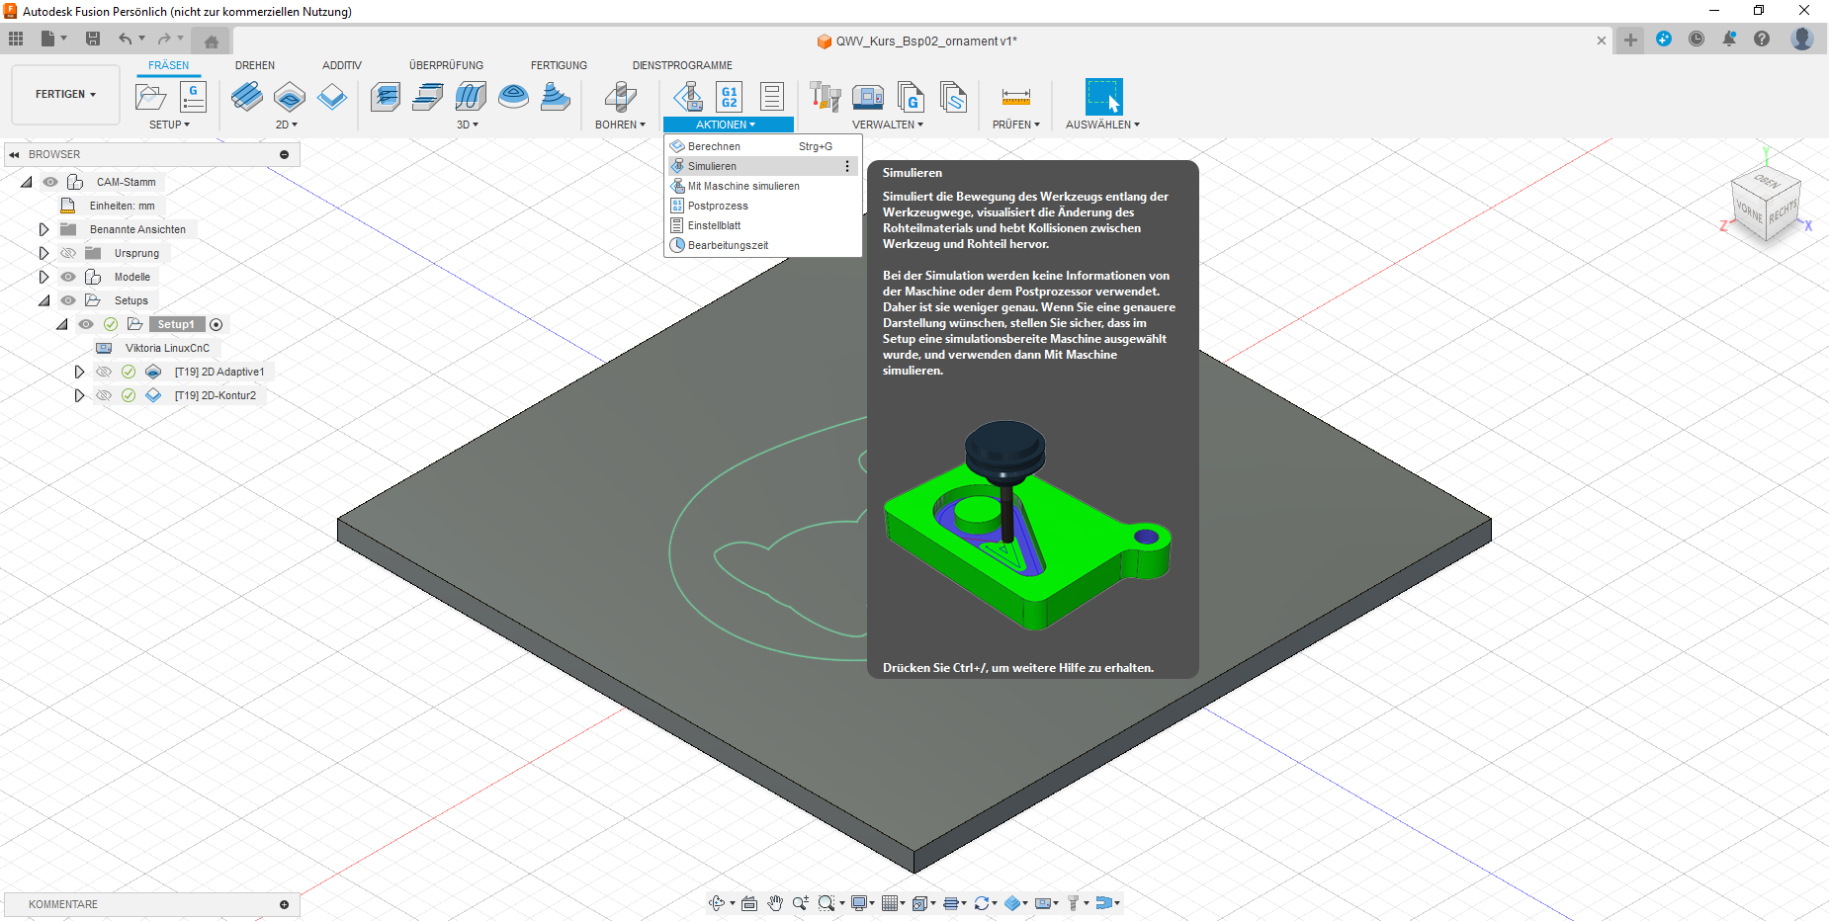Screen dimensions: 1829x921
Task: Click the Home button in title toolbar
Action: tap(211, 42)
